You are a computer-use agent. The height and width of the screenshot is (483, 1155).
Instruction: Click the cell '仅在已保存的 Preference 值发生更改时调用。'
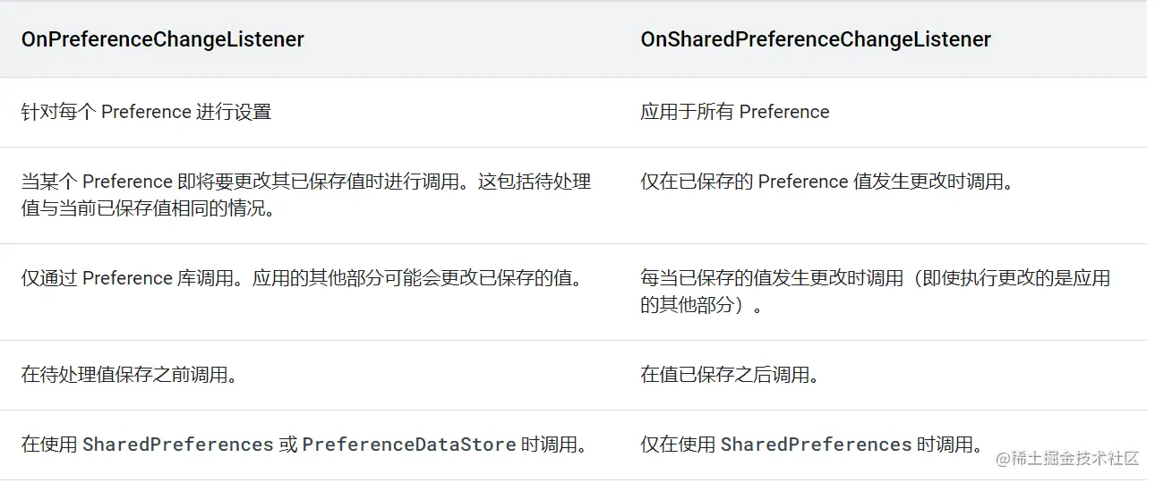(826, 182)
